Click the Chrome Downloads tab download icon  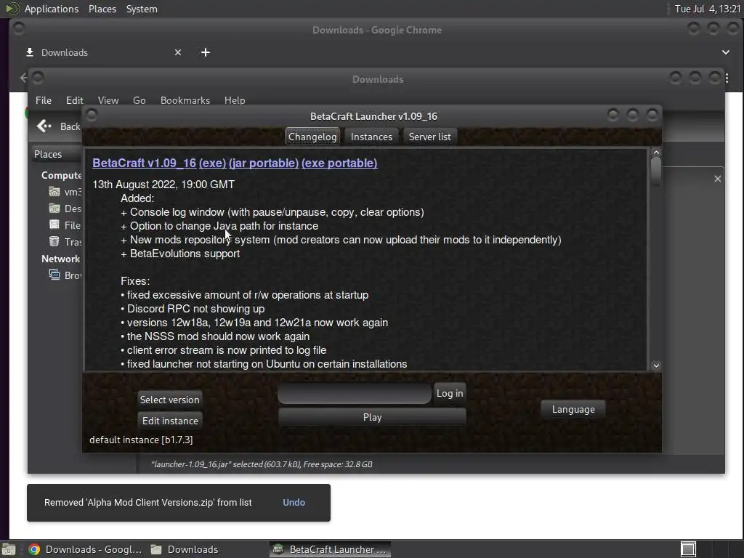pos(29,52)
